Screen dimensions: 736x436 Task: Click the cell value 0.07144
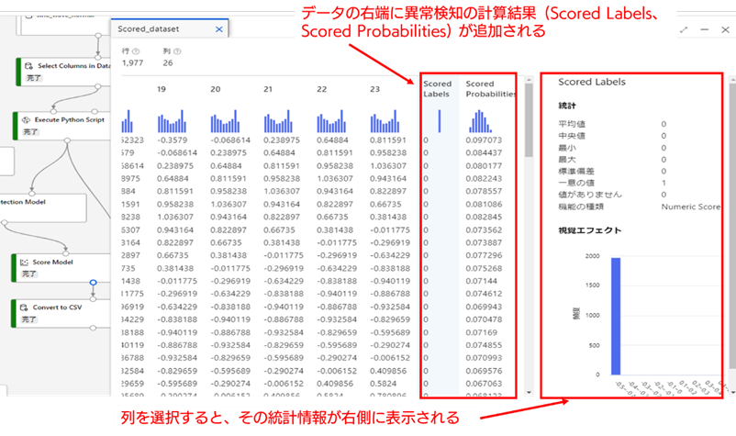(x=481, y=281)
